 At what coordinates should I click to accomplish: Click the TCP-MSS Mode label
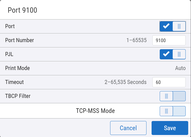[95, 111]
